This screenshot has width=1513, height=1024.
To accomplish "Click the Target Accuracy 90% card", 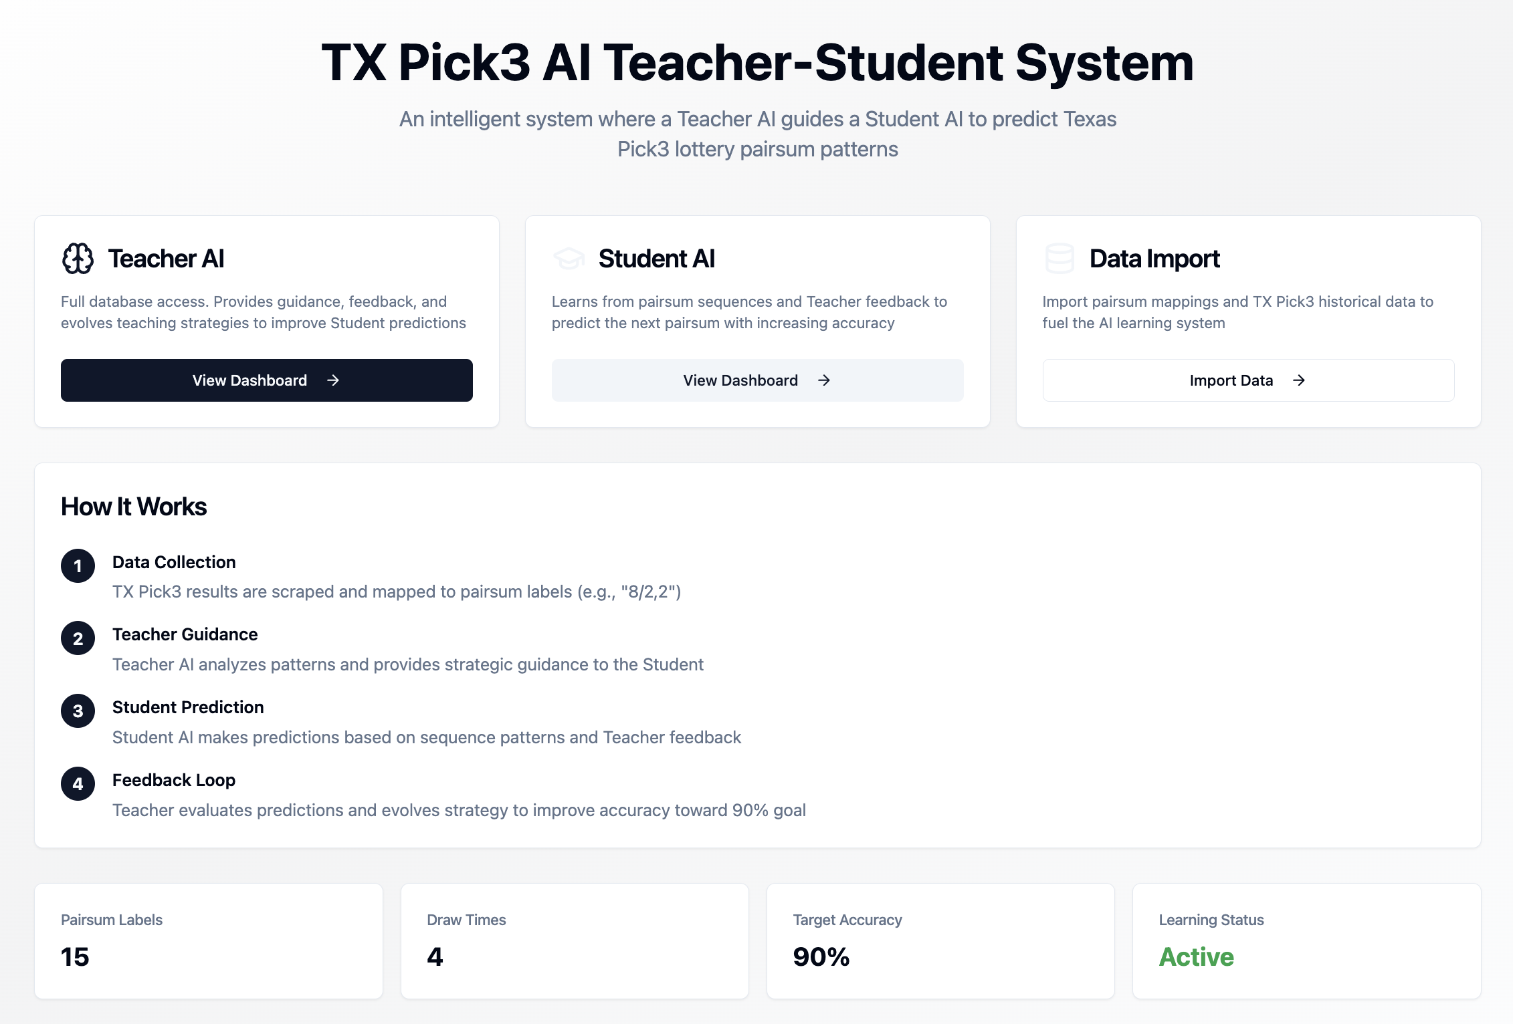I will [940, 941].
